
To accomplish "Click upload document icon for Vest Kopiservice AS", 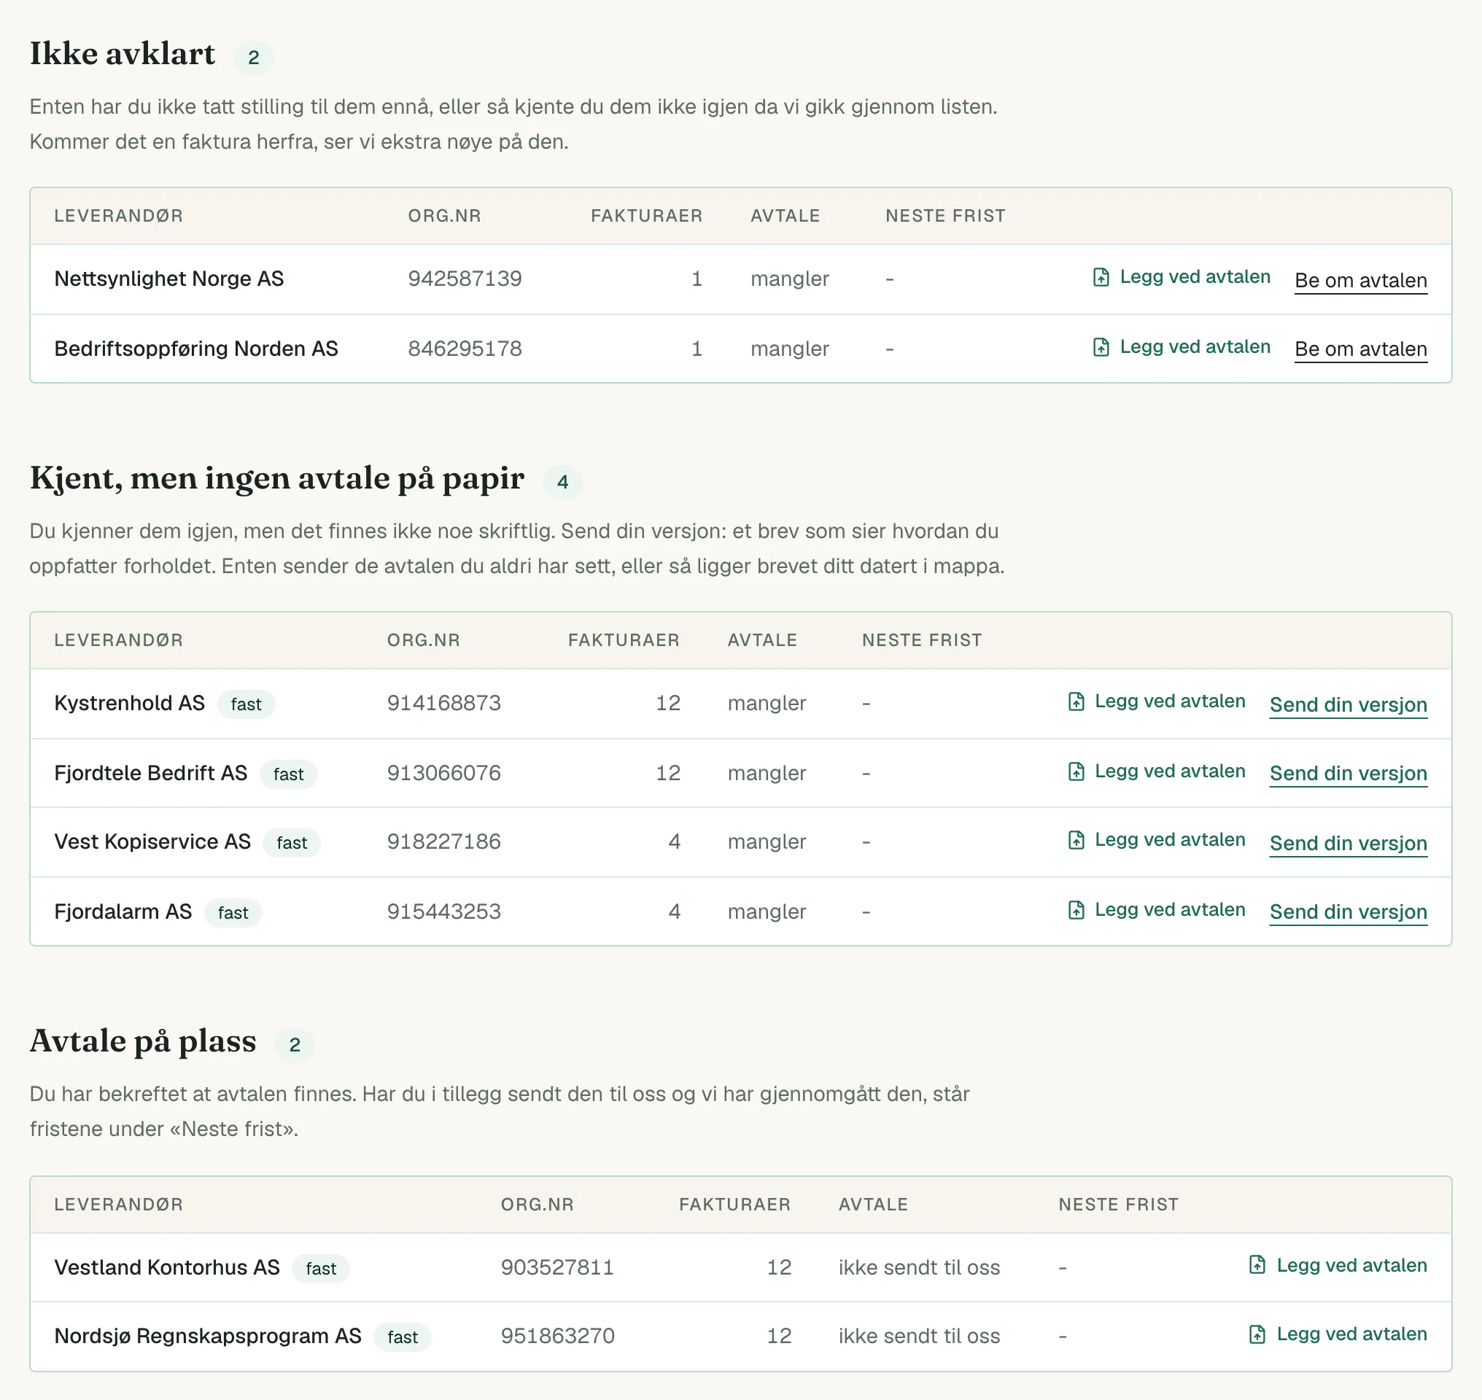I will tap(1076, 840).
